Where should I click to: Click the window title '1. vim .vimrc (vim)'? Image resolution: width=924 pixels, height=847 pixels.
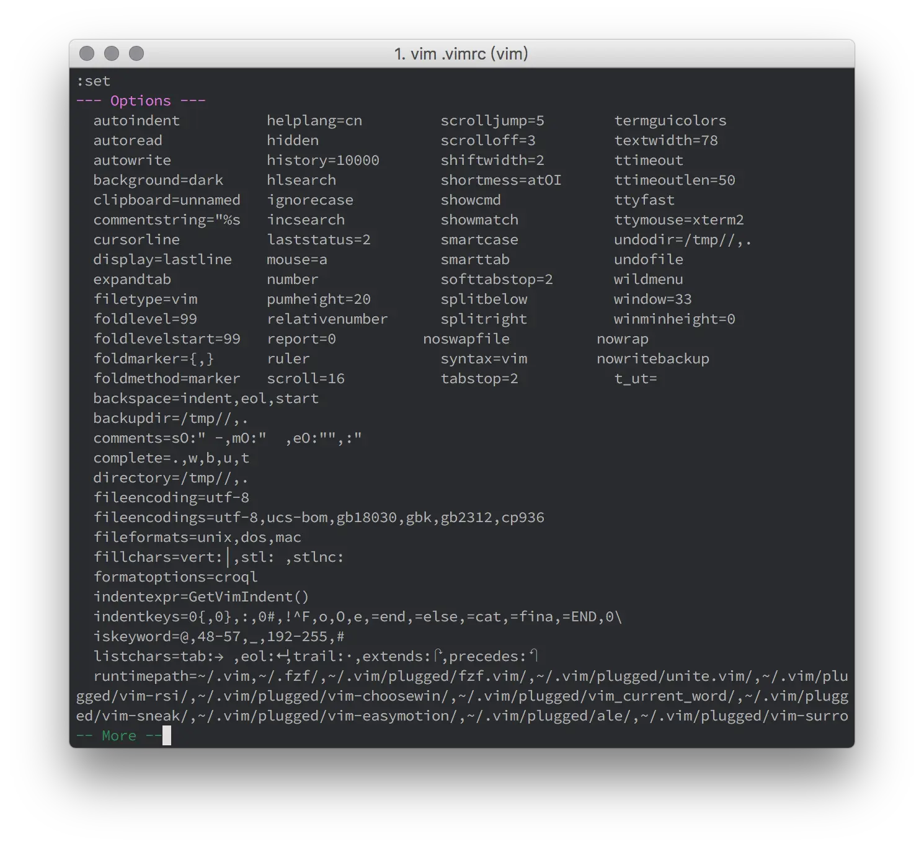(x=461, y=54)
